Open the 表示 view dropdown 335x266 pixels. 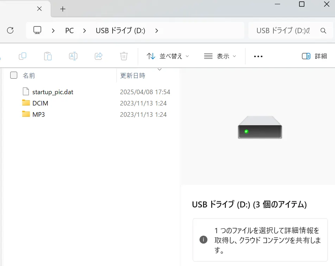click(x=220, y=56)
